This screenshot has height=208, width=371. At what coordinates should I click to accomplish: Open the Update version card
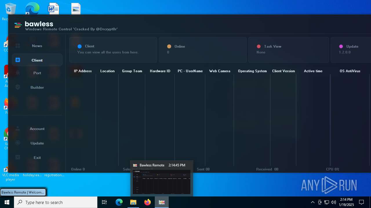(351, 50)
